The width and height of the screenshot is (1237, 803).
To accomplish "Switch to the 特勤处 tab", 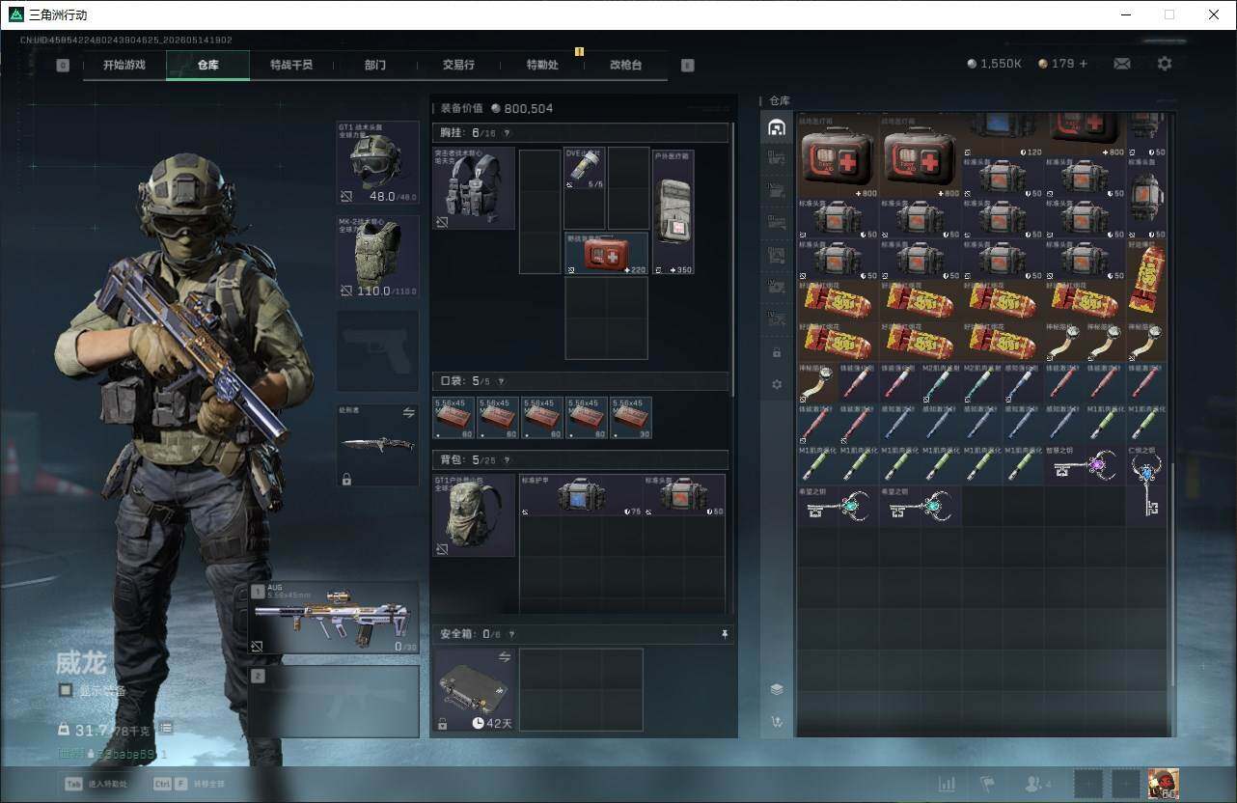I will point(542,65).
